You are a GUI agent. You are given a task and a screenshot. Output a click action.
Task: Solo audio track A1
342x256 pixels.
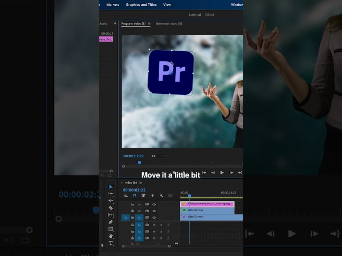coord(161,225)
